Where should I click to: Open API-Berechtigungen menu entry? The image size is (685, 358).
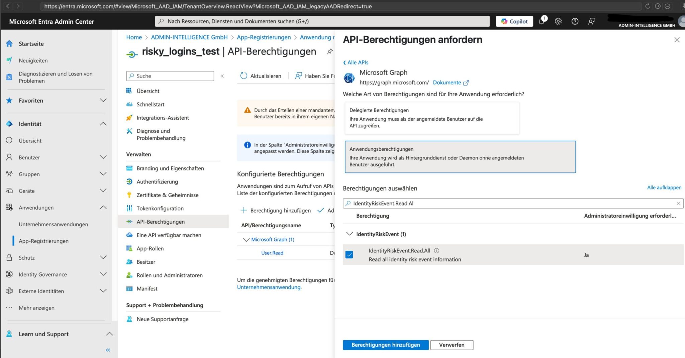pyautogui.click(x=160, y=222)
